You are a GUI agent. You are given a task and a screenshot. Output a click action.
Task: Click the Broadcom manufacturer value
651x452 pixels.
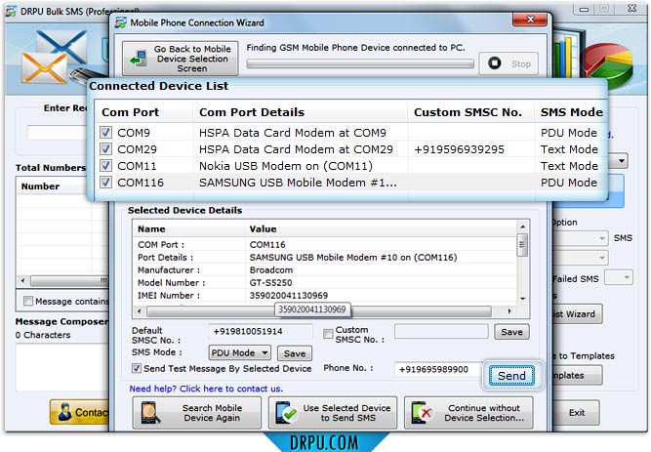tap(270, 270)
